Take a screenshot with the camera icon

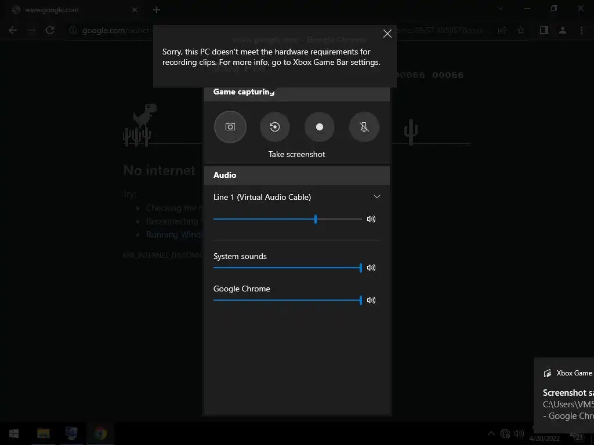point(230,127)
